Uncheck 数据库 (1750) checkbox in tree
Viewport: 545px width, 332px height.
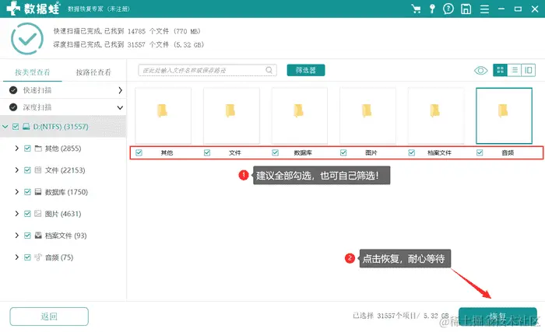pos(27,192)
